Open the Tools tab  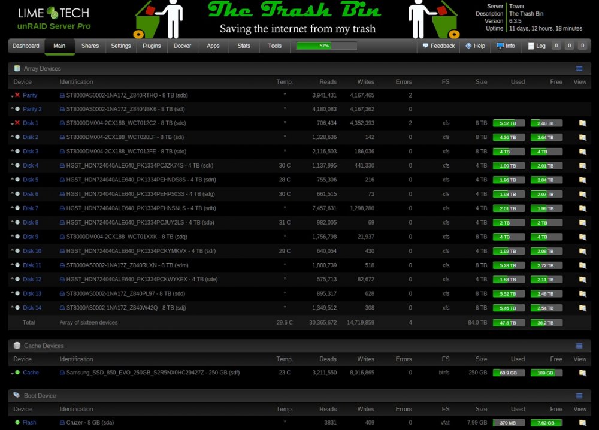point(275,46)
